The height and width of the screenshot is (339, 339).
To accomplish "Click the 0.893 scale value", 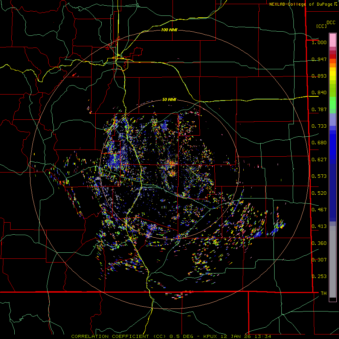I will tap(319, 76).
